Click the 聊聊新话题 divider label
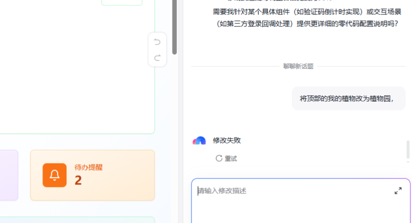 coord(298,66)
